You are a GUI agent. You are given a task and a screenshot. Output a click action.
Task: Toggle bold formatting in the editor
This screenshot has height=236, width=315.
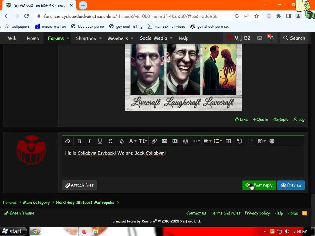(x=79, y=141)
